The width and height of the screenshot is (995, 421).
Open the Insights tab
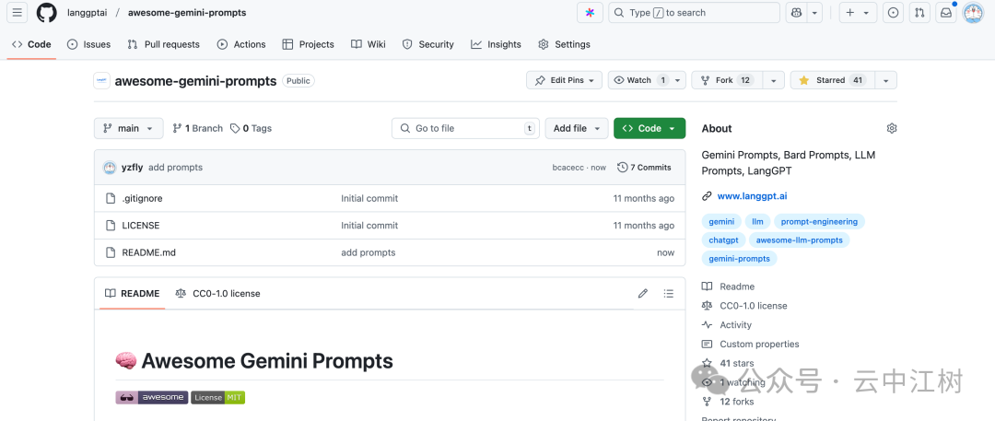tap(496, 44)
